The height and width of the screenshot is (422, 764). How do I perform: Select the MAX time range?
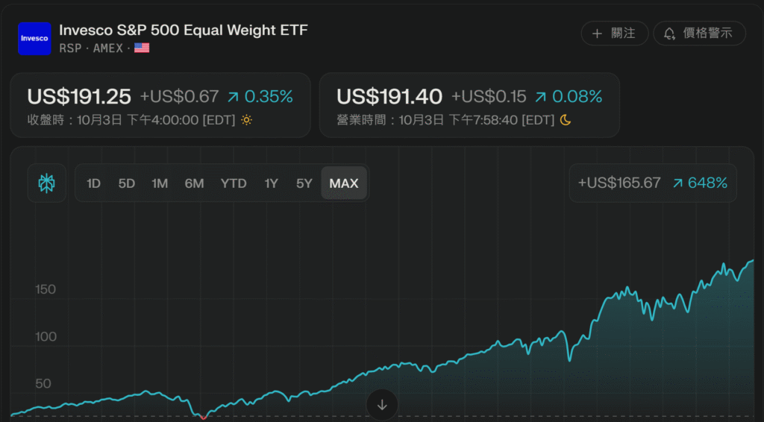(344, 183)
